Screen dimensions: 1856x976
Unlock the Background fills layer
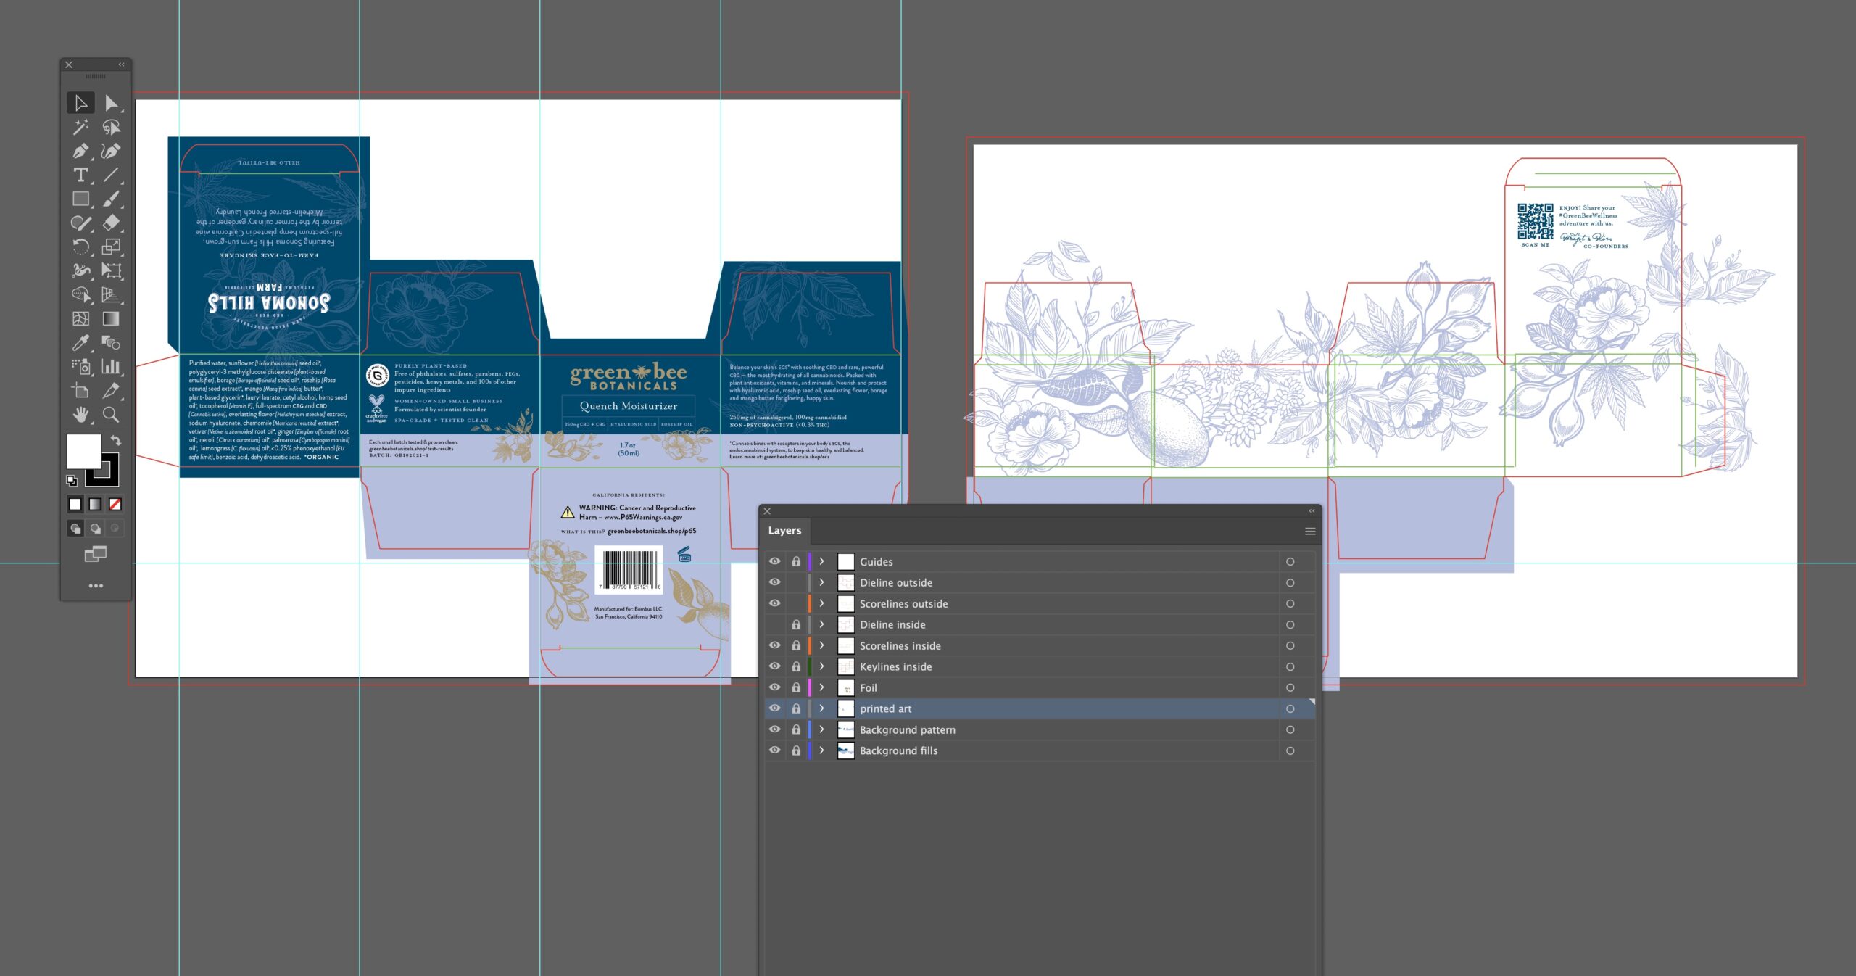pos(796,750)
